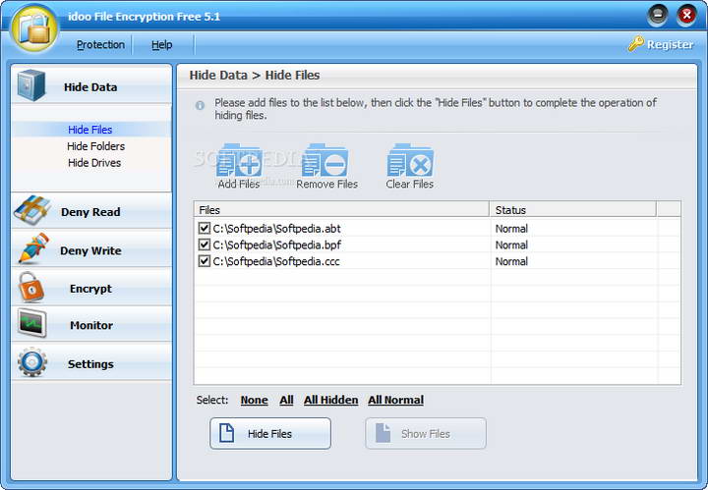Open the Encrypt section label
708x490 pixels.
click(x=90, y=289)
